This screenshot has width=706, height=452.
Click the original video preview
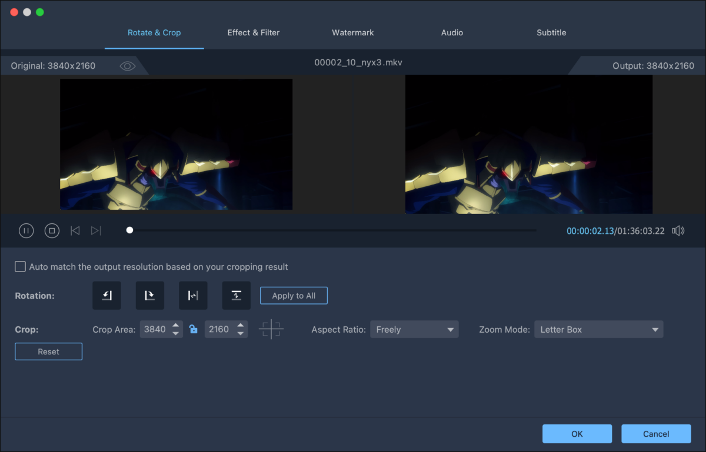coord(176,145)
